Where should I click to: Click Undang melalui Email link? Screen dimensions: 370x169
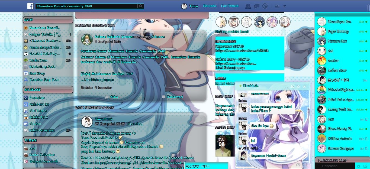(x=232, y=32)
